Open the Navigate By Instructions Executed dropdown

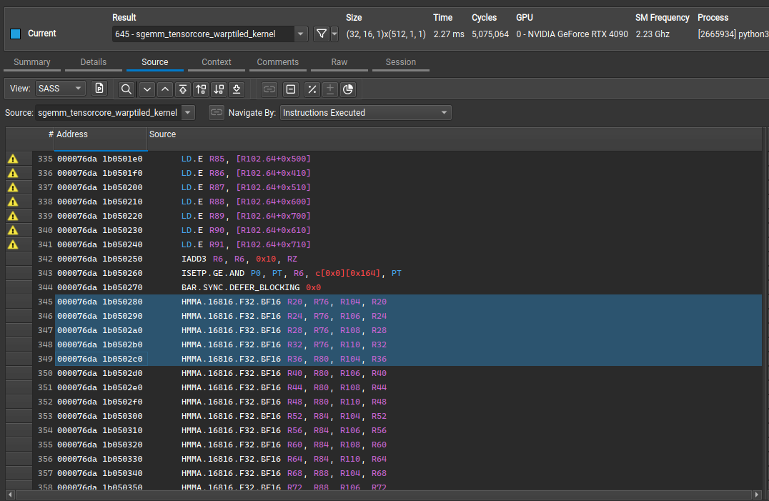tap(365, 113)
